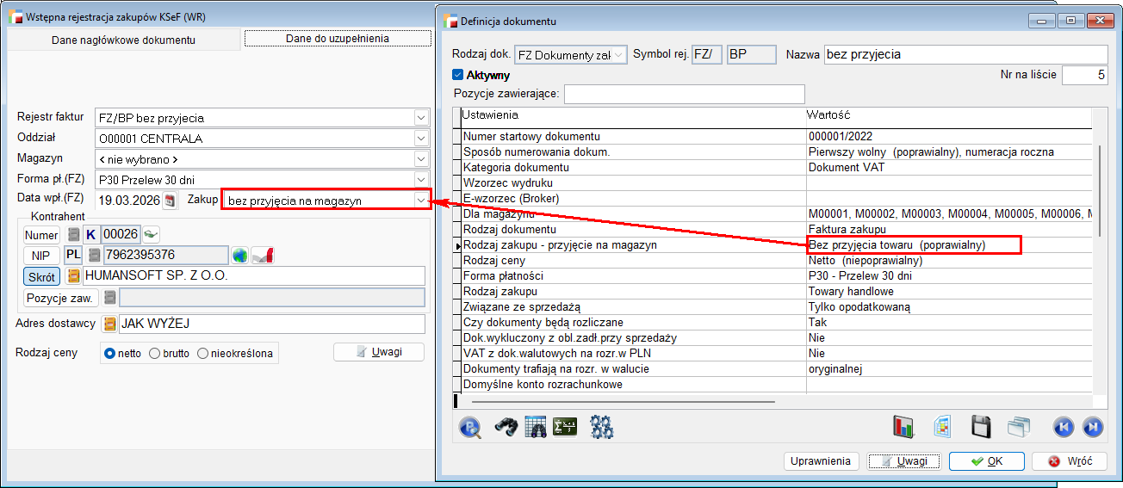Switch to Dane nagłówkowe dokumentu tab
1123x488 pixels.
pyautogui.click(x=122, y=40)
